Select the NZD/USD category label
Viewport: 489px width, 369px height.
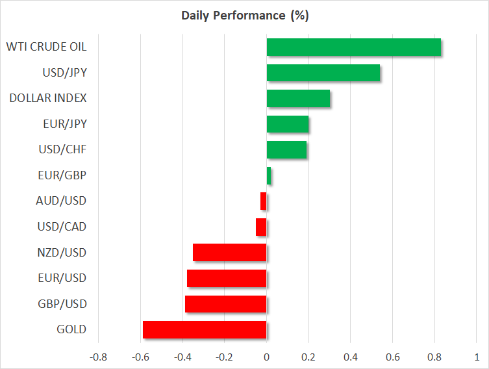(x=62, y=252)
